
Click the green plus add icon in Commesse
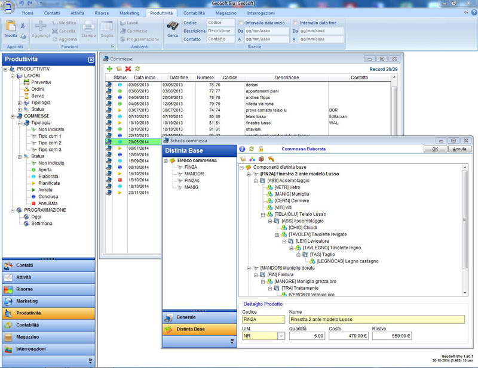point(109,69)
